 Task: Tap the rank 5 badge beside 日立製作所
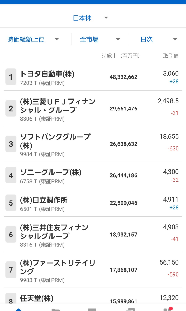pyautogui.click(x=11, y=203)
